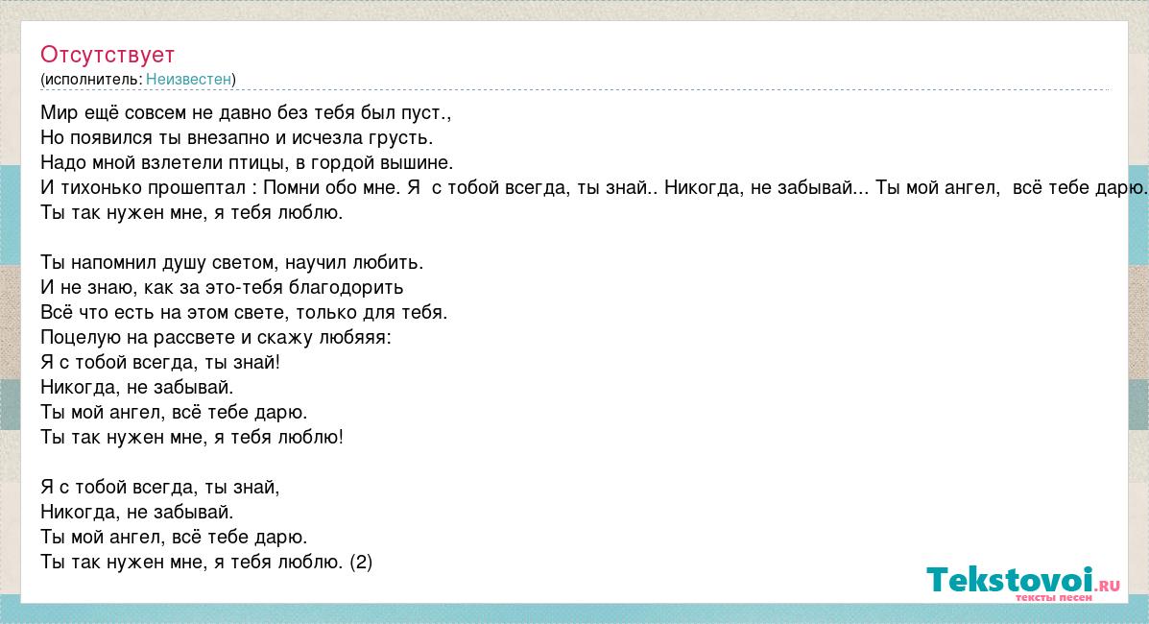Click the song title "Отсутствует"
The image size is (1149, 624).
108,55
